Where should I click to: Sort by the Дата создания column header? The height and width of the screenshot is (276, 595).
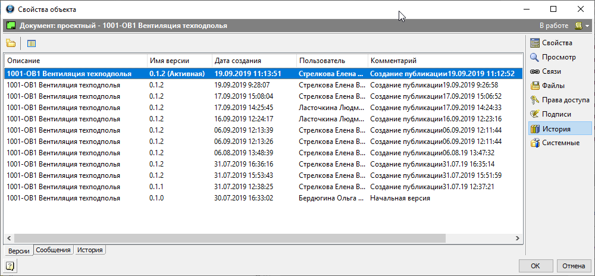click(253, 61)
